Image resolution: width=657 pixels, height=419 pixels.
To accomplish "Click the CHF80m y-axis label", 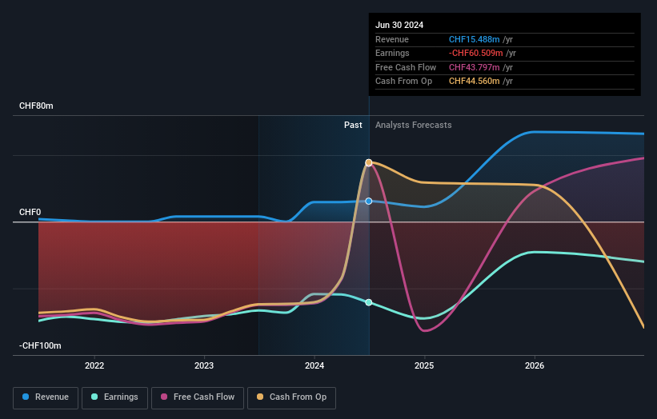I will (x=36, y=106).
